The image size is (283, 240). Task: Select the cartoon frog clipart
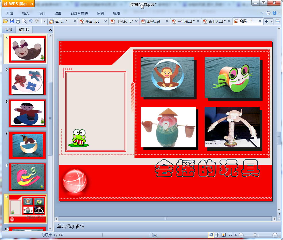[79, 138]
